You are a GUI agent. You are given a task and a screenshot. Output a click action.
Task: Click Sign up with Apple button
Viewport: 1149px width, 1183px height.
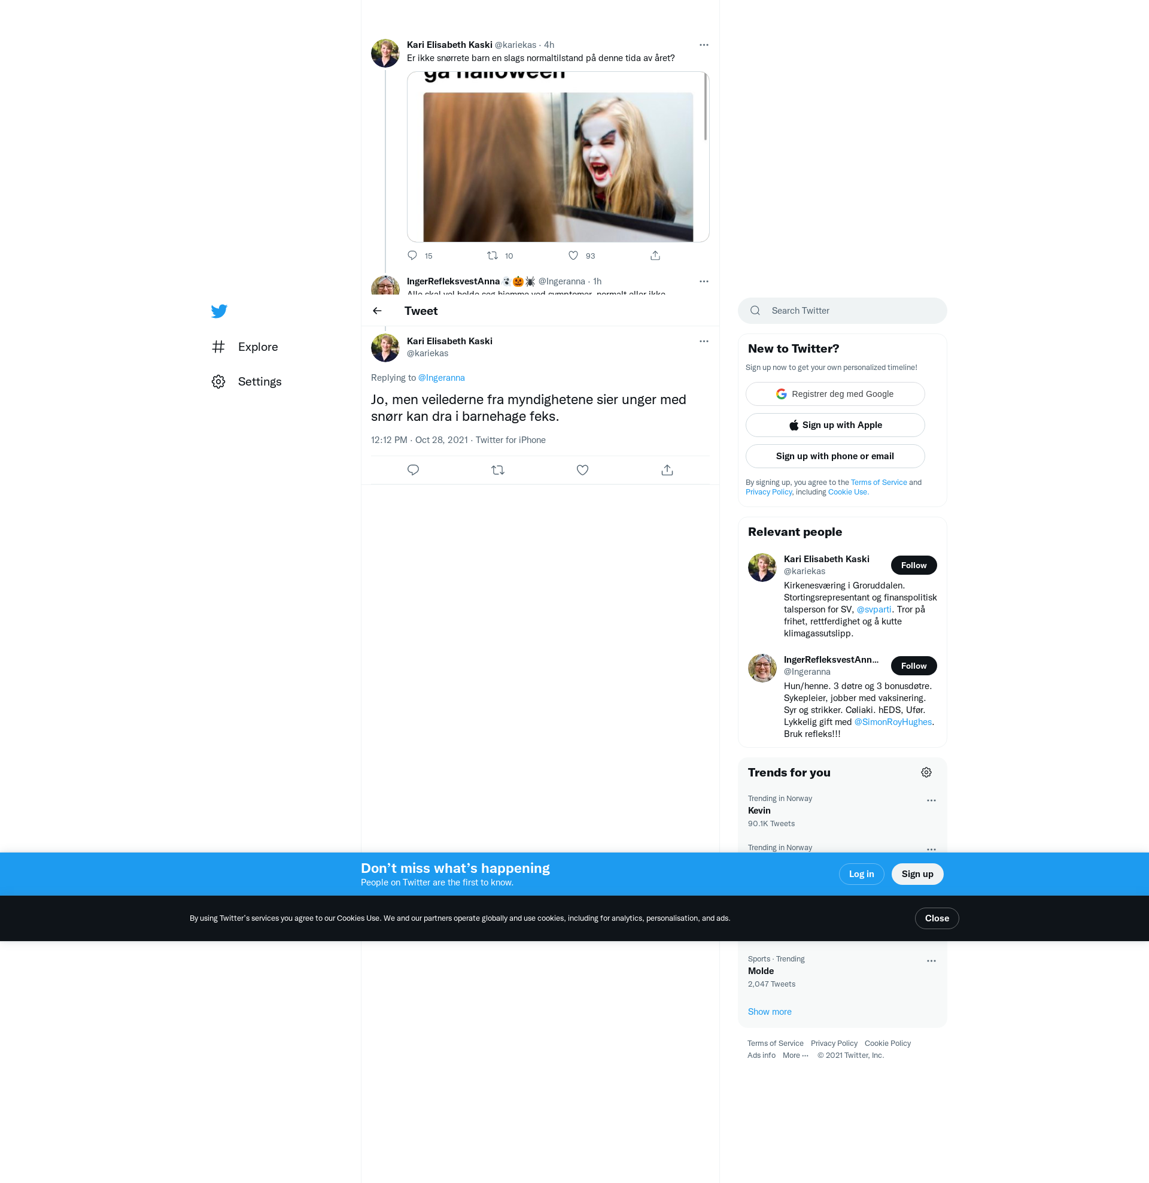pyautogui.click(x=835, y=426)
